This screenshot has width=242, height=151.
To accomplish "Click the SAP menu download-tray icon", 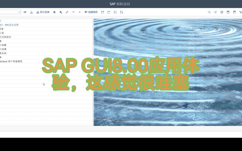I will 31,12.
